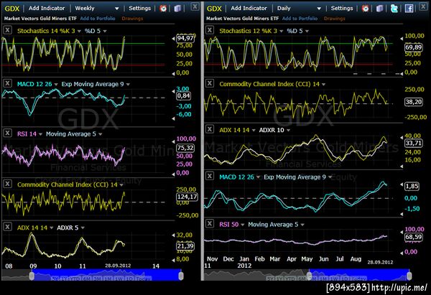
Task: Click left handle of Weekly range slider
Action: 32,275
